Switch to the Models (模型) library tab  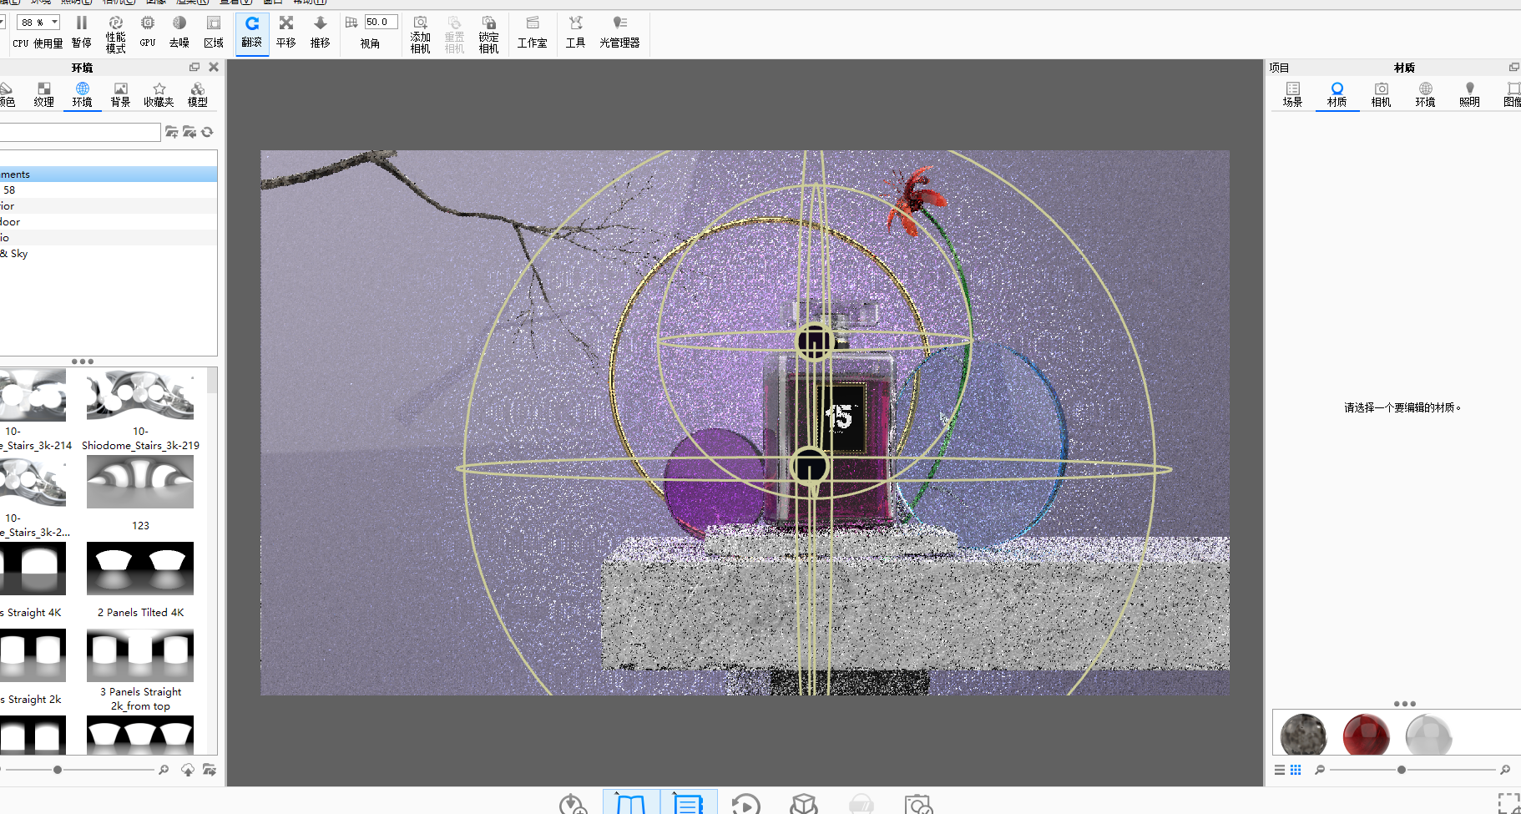click(198, 95)
